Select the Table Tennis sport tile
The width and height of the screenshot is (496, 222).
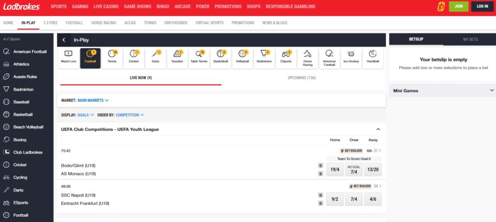coord(199,58)
